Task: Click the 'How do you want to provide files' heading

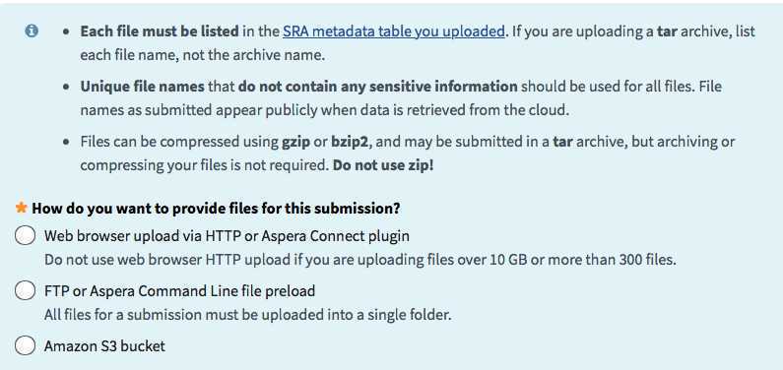Action: pyautogui.click(x=217, y=208)
